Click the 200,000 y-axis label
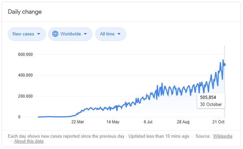The image size is (243, 149). [25, 96]
